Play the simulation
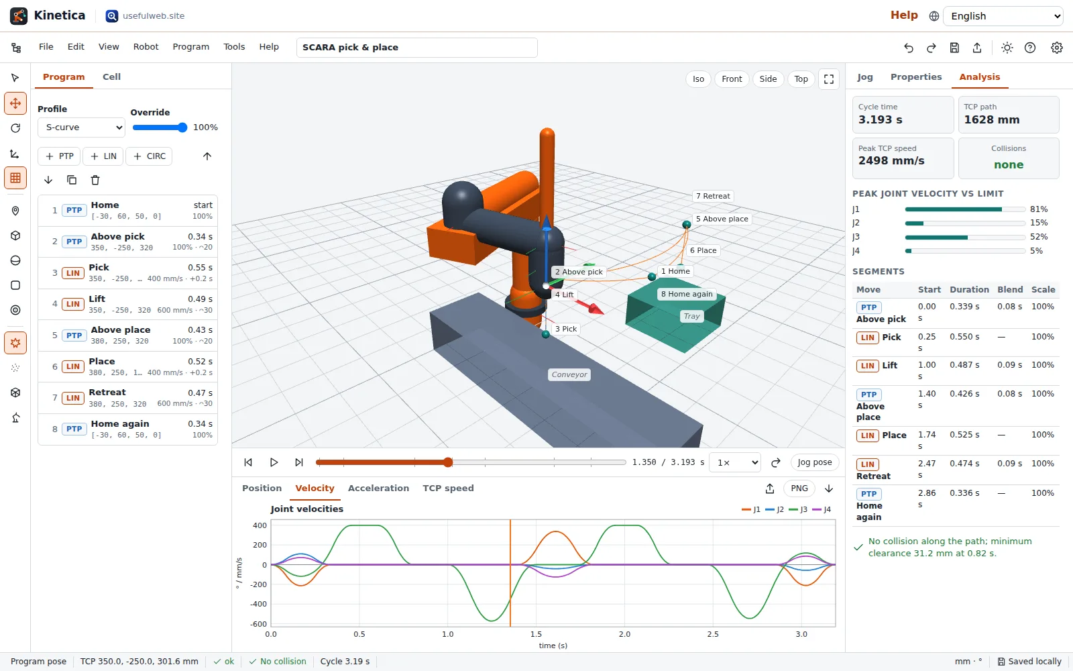 tap(274, 462)
